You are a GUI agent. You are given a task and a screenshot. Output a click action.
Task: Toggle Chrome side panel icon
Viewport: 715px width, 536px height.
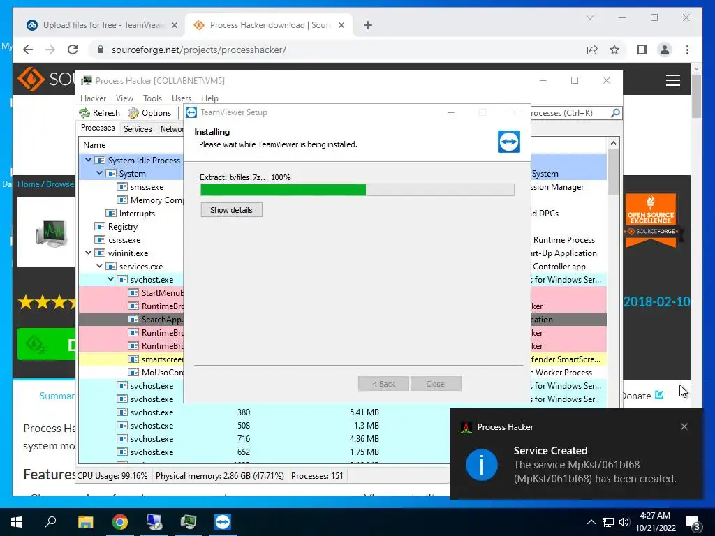pos(642,50)
